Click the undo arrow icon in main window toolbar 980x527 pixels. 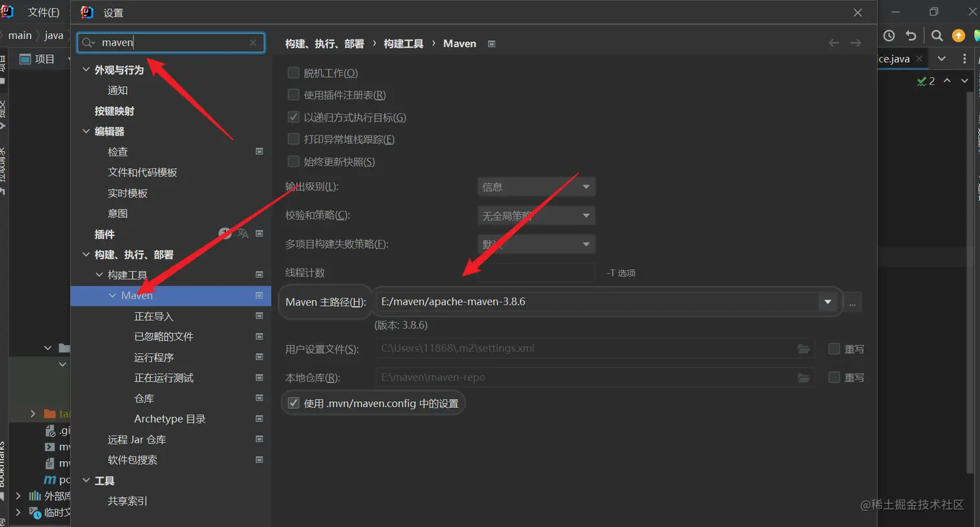point(911,36)
